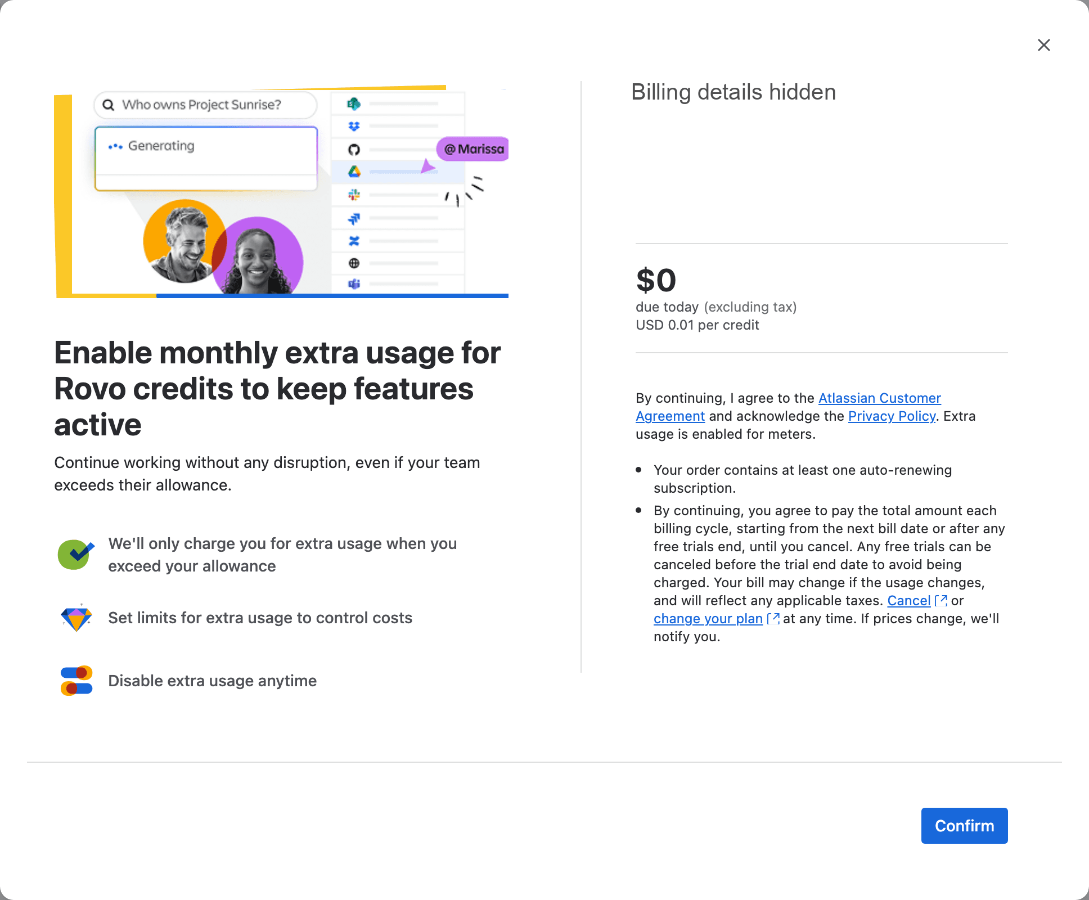The height and width of the screenshot is (900, 1089).
Task: Click the Microsoft Teams icon in the illustration
Action: (354, 284)
